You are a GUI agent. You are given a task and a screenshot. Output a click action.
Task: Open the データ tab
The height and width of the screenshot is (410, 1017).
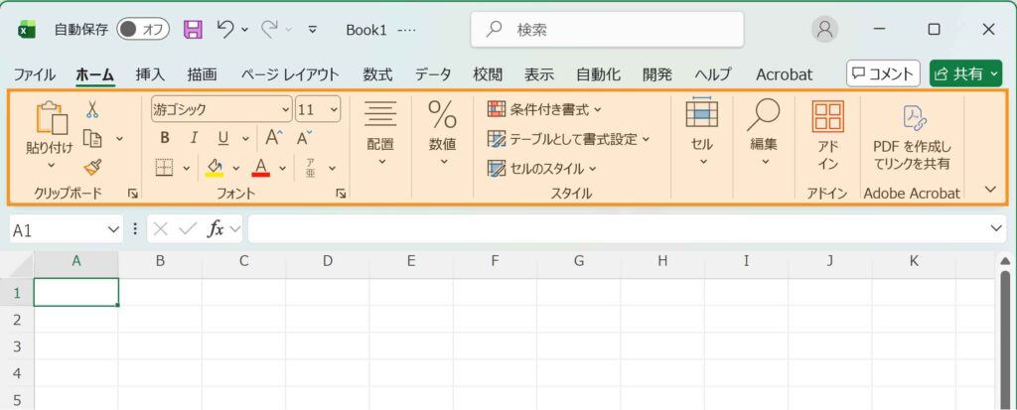pos(433,74)
